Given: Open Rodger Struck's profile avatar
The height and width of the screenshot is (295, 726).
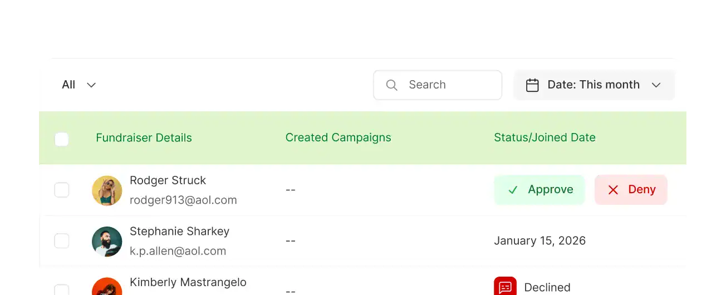Looking at the screenshot, I should (107, 190).
